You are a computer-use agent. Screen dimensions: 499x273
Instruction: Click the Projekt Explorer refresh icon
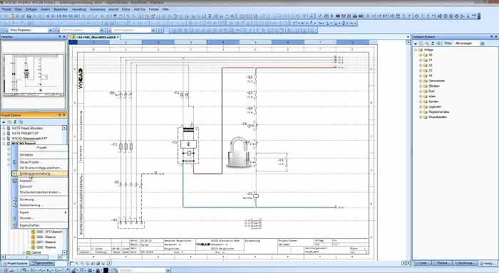pyautogui.click(x=15, y=122)
